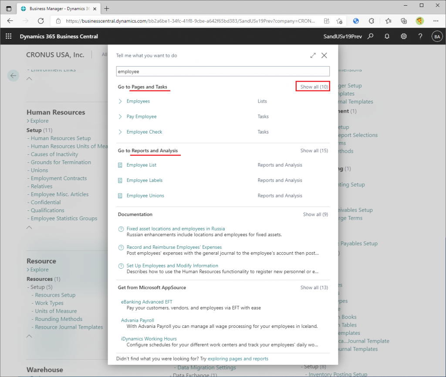Go back in the browser
Image resolution: width=446 pixels, height=377 pixels.
coord(10,21)
